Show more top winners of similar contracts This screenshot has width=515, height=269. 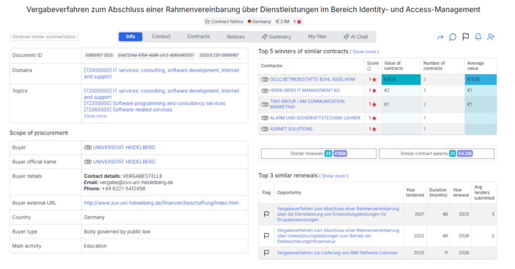click(x=364, y=52)
